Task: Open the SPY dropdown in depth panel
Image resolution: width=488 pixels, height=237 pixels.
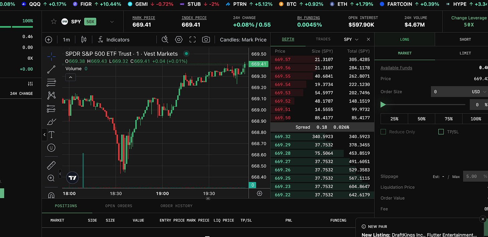Action: (x=351, y=39)
